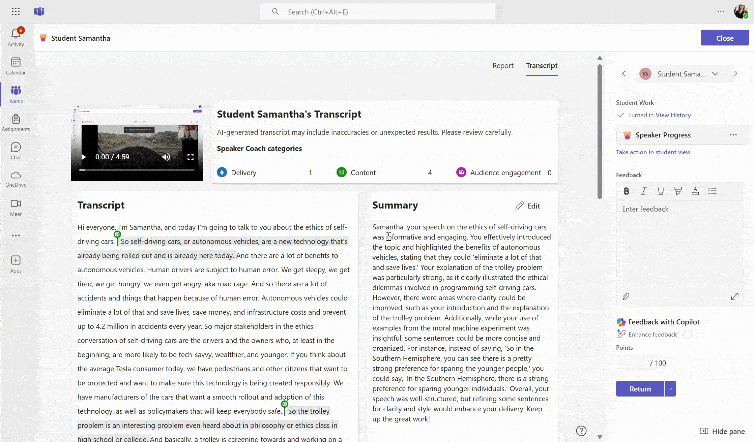Toggle bulleted list in feedback

click(712, 191)
